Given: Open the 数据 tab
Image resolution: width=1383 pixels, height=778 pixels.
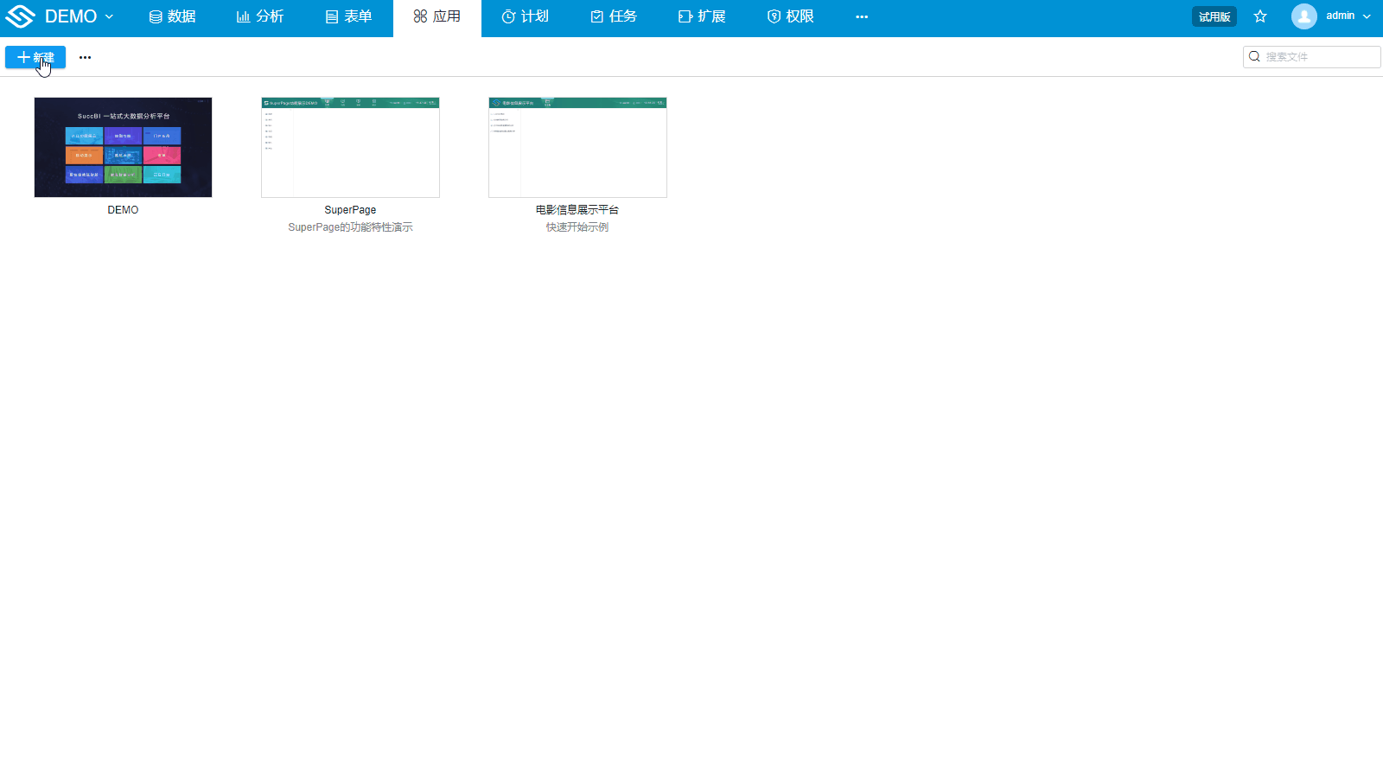Looking at the screenshot, I should [x=172, y=16].
